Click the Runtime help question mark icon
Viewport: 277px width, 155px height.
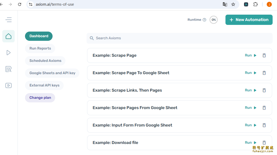coord(204,20)
